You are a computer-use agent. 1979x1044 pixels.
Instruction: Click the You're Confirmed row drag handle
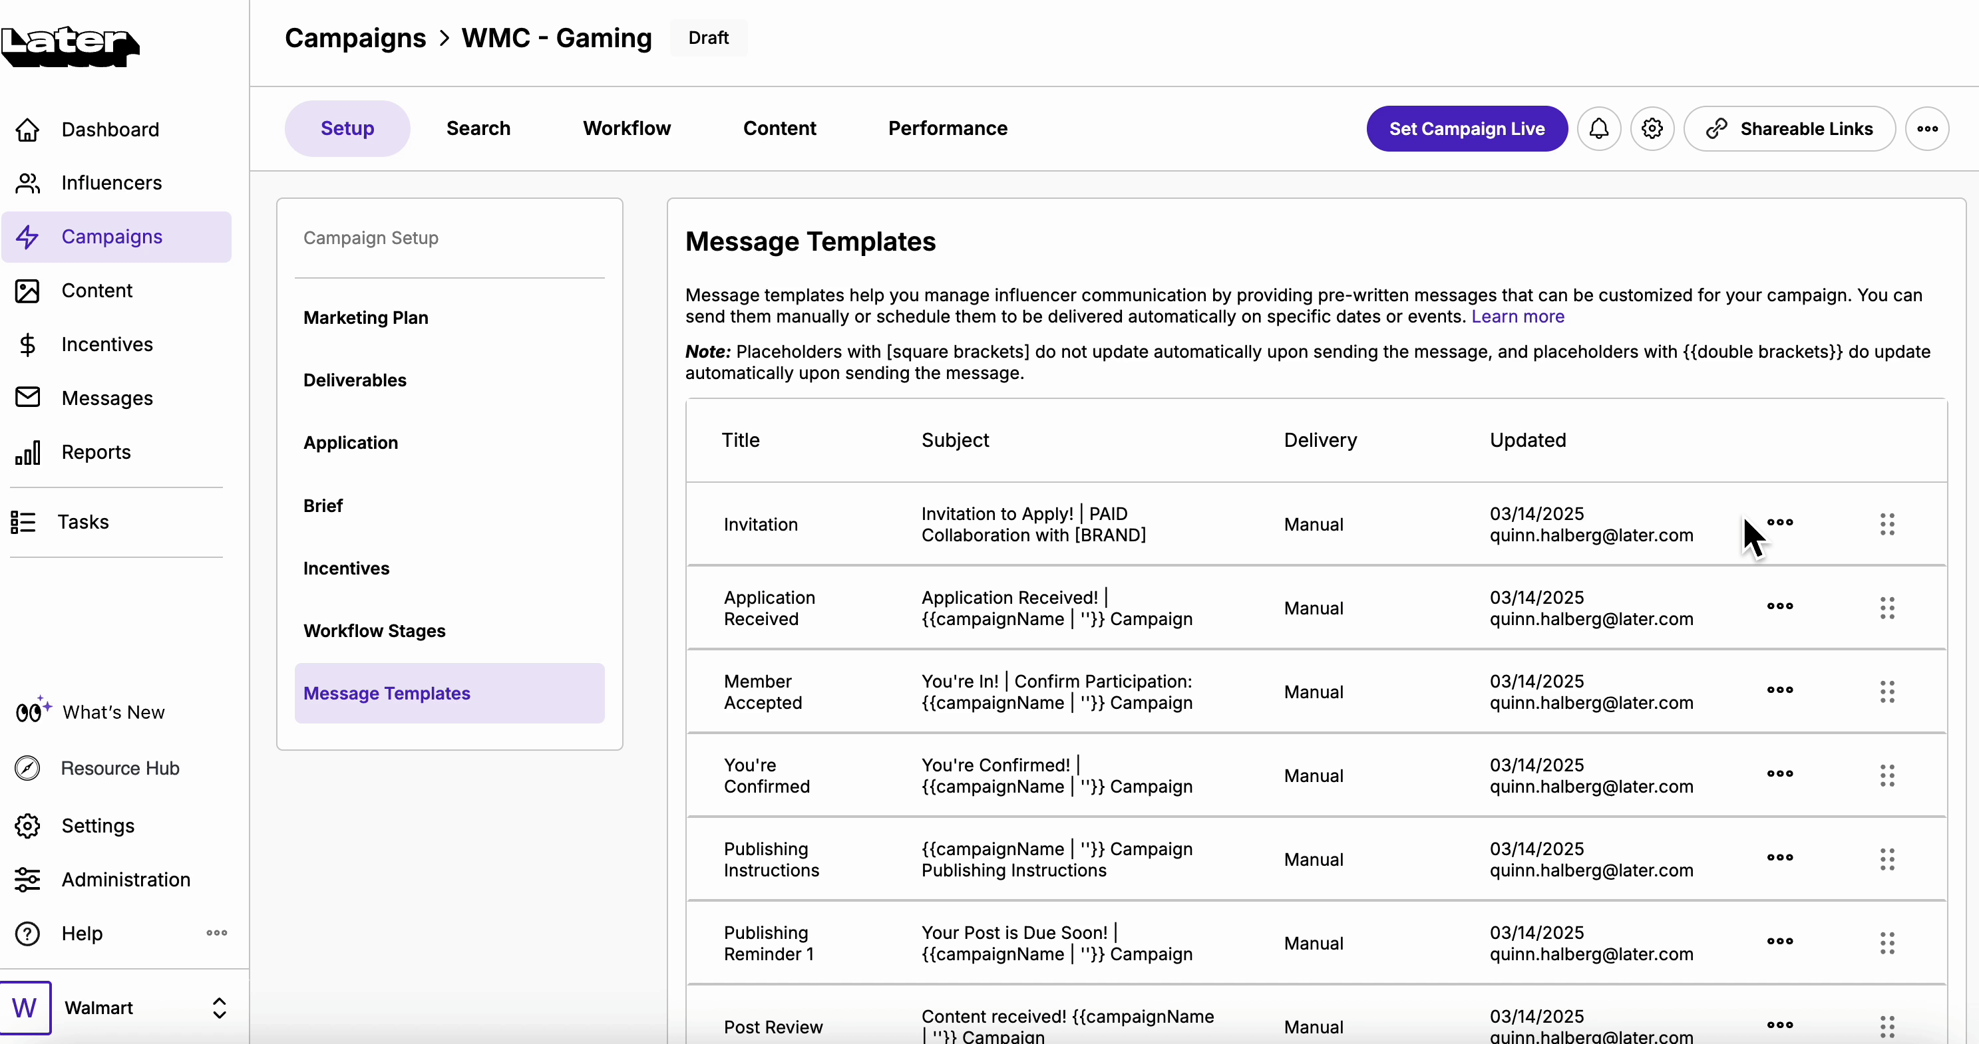click(1887, 775)
